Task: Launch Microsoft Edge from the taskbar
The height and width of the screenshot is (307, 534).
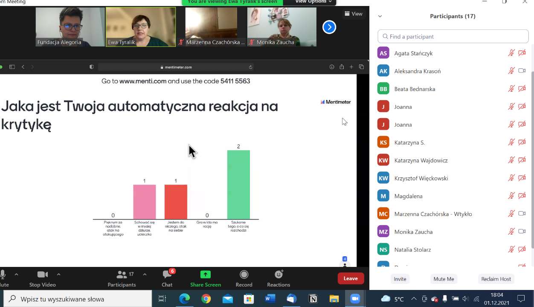Action: 184,299
